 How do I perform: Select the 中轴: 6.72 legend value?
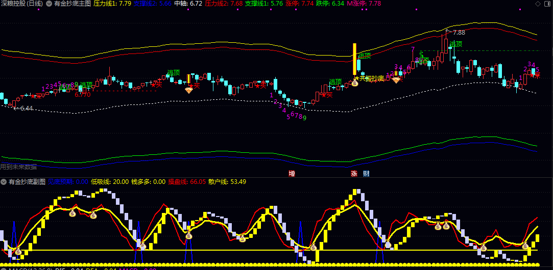pyautogui.click(x=188, y=4)
